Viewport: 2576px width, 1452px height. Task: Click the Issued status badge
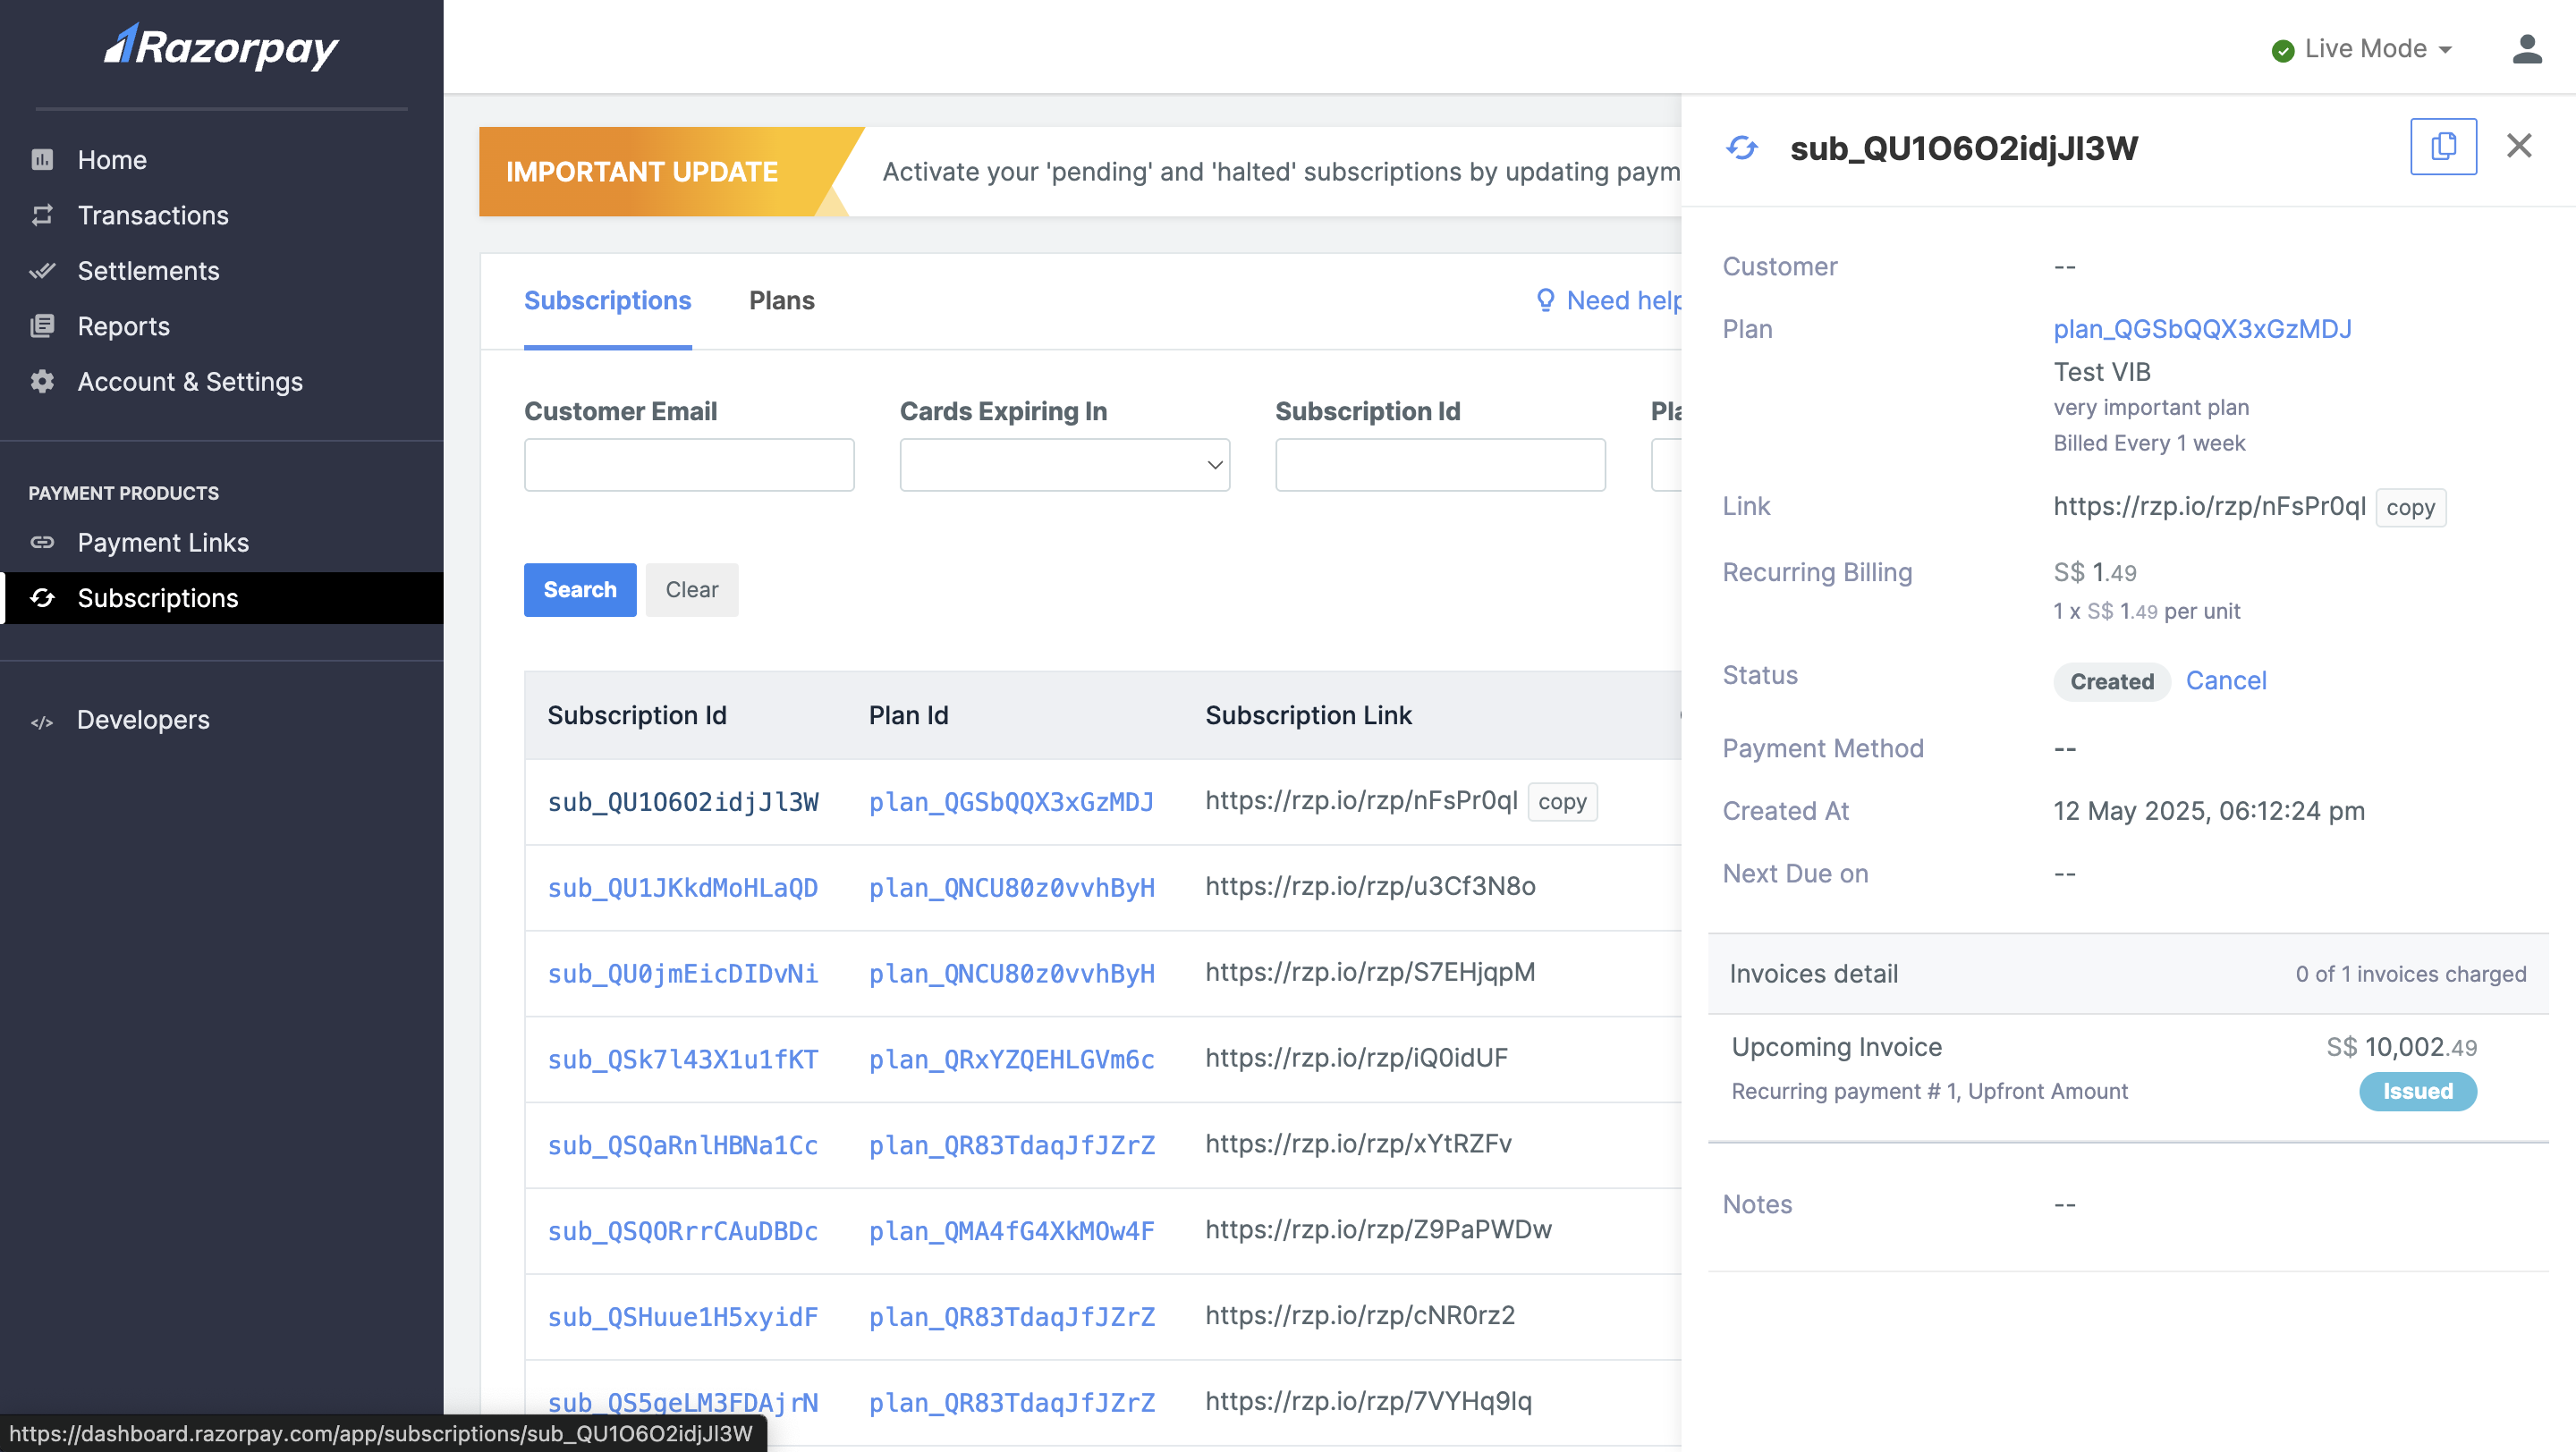click(x=2418, y=1092)
